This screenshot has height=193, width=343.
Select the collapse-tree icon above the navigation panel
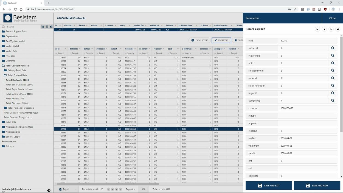tap(43, 27)
